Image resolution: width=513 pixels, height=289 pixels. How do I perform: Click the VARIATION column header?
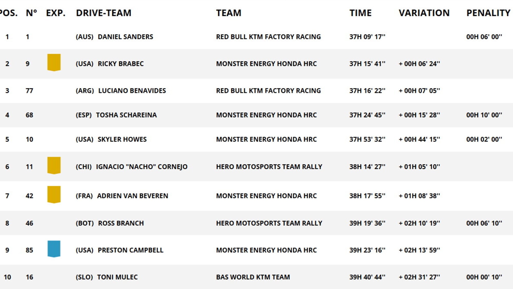pyautogui.click(x=424, y=13)
